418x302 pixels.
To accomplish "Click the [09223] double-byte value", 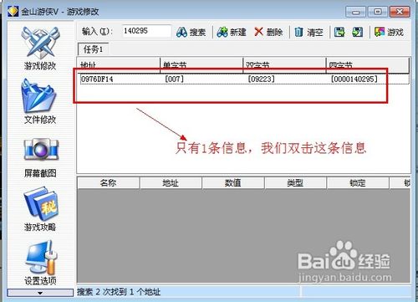I will [x=261, y=79].
